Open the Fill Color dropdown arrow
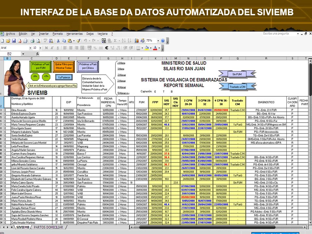This screenshot has width=312, height=234. click(x=150, y=48)
